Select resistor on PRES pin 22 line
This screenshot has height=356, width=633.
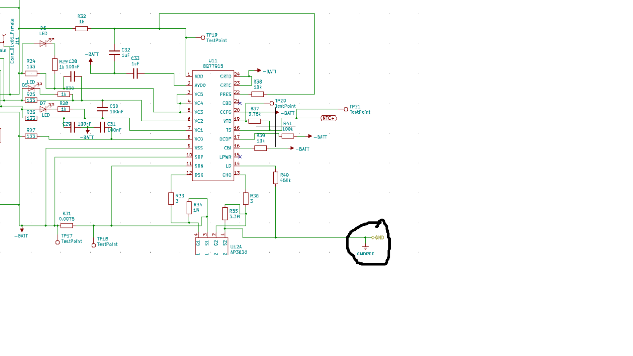(257, 94)
